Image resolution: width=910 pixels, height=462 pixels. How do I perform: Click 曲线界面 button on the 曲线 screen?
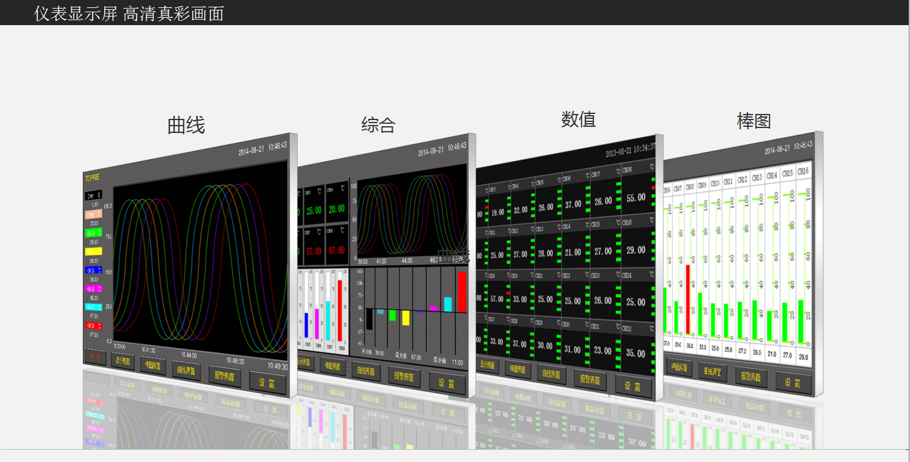185,370
